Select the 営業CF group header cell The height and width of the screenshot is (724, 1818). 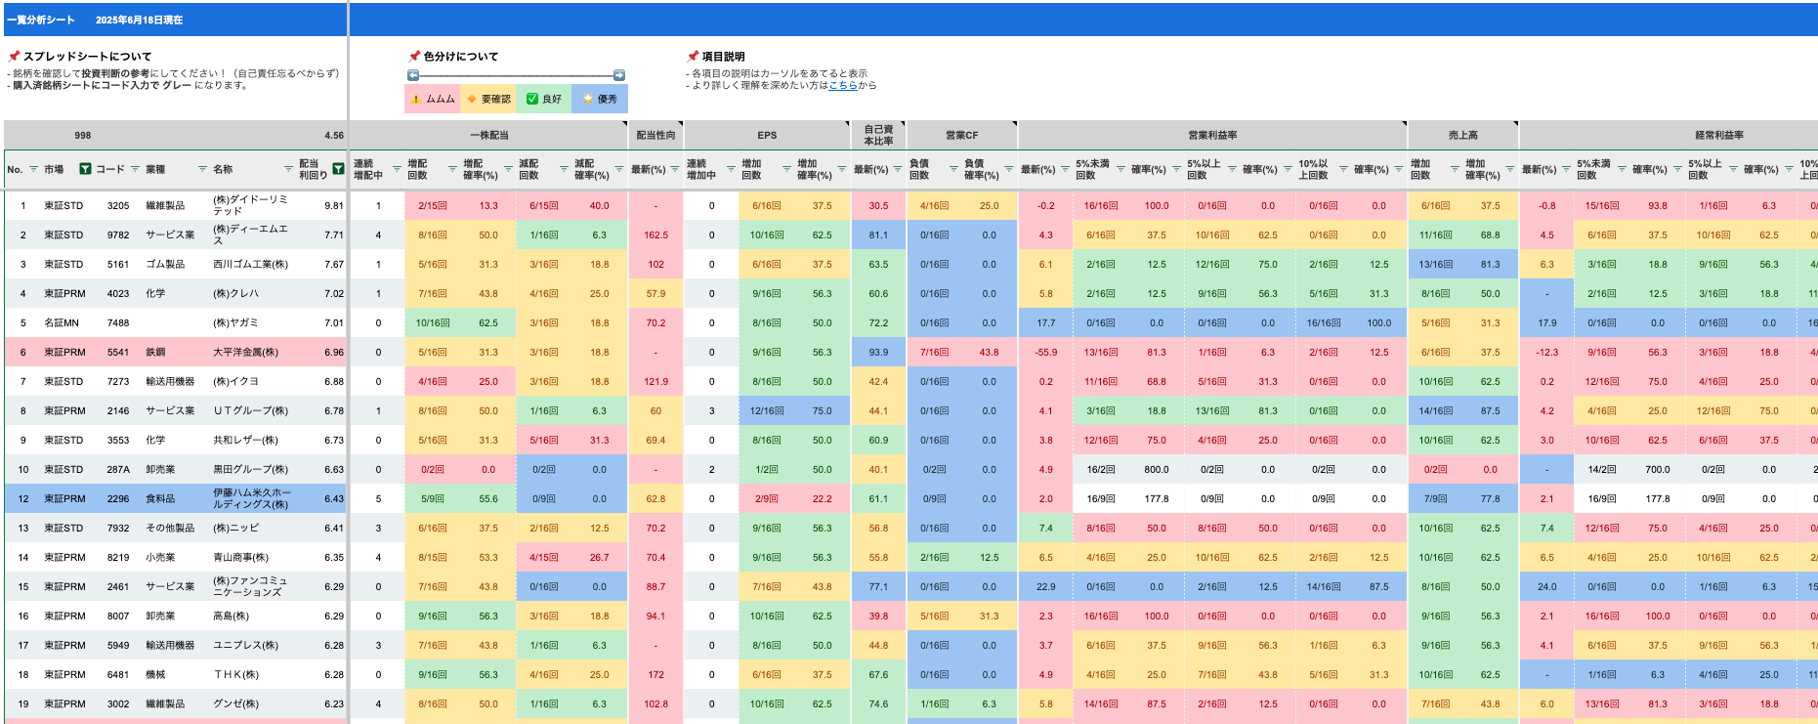click(x=961, y=135)
